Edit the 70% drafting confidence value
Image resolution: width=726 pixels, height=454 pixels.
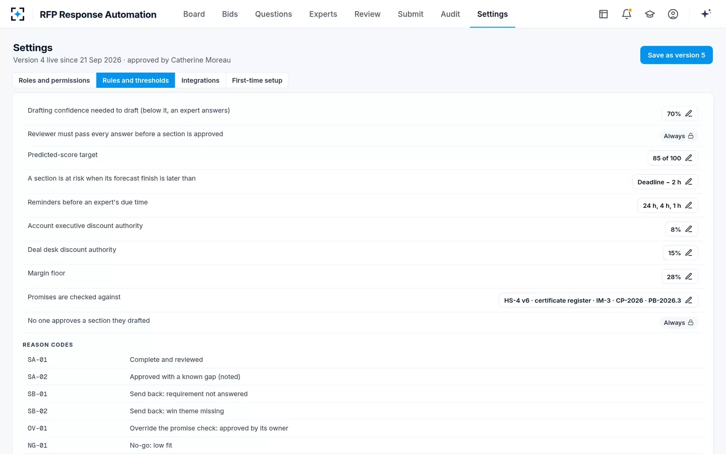click(680, 113)
